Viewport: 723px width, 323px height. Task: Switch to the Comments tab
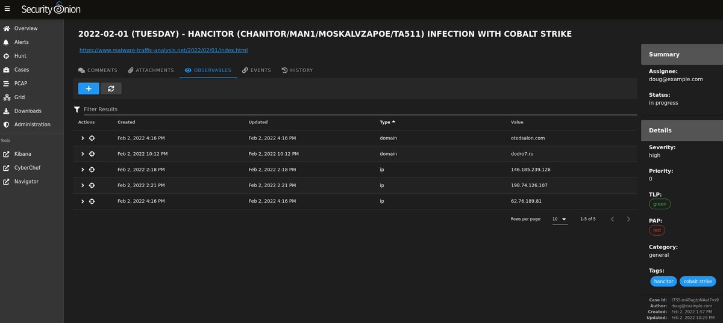click(98, 70)
